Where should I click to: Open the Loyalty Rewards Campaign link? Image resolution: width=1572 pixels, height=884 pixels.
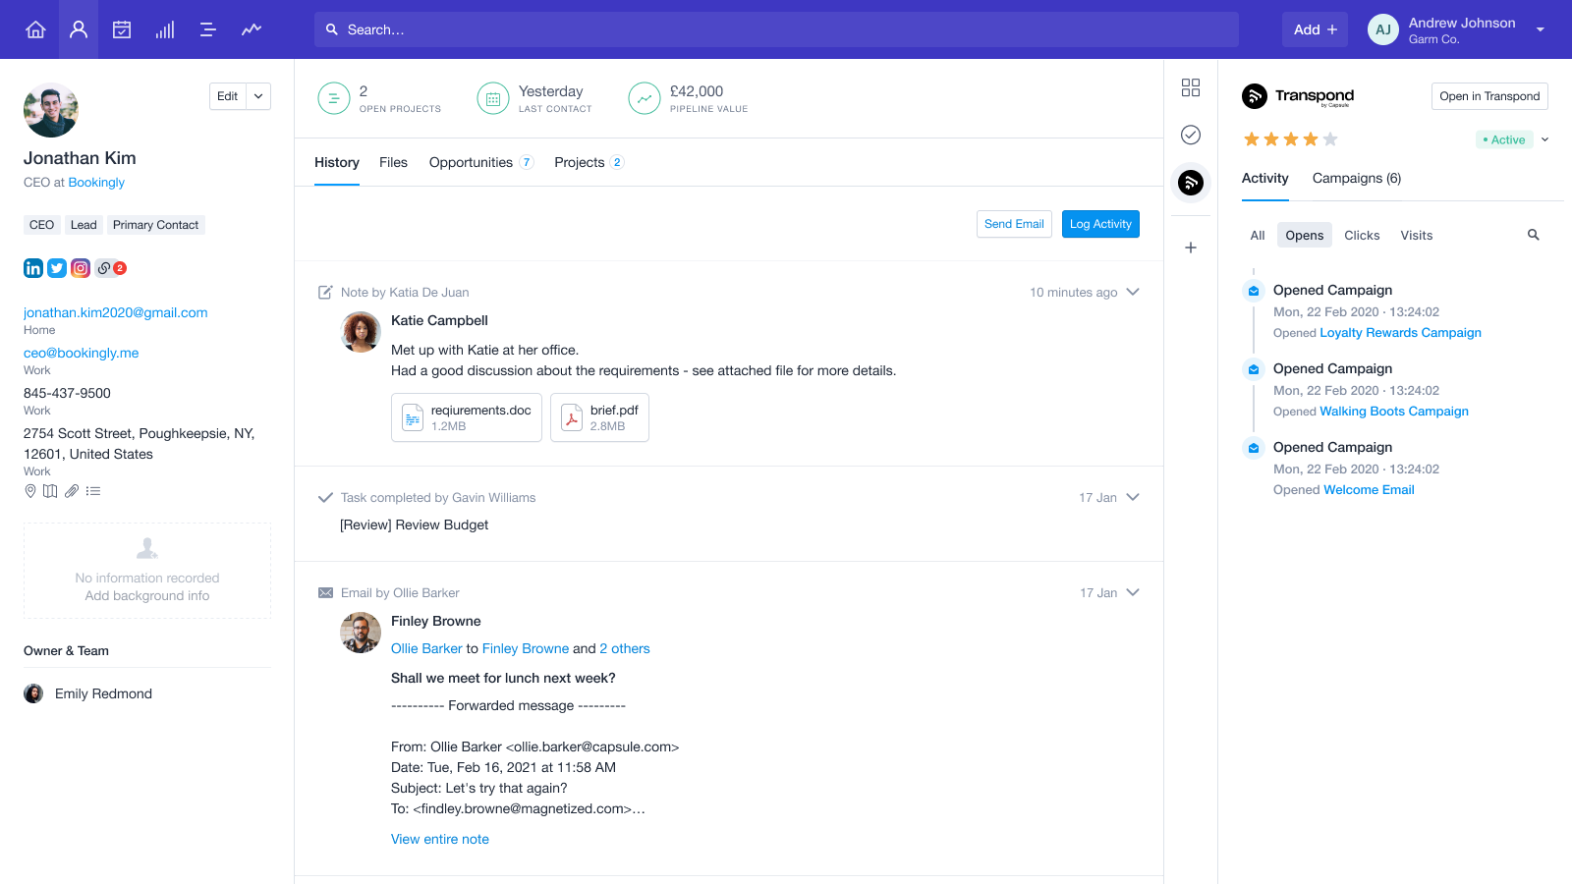(x=1400, y=333)
